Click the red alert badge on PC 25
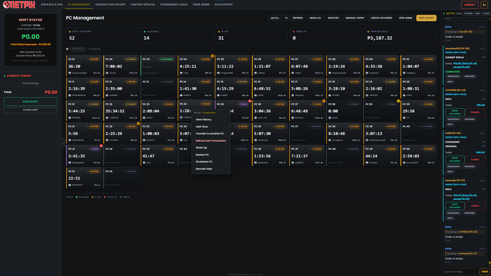 (250, 101)
